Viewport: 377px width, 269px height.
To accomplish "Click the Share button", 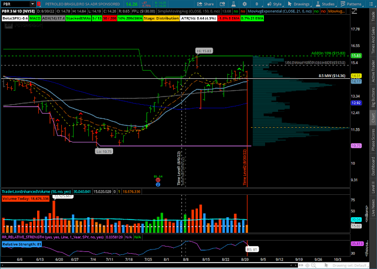I will pyautogui.click(x=206, y=4).
